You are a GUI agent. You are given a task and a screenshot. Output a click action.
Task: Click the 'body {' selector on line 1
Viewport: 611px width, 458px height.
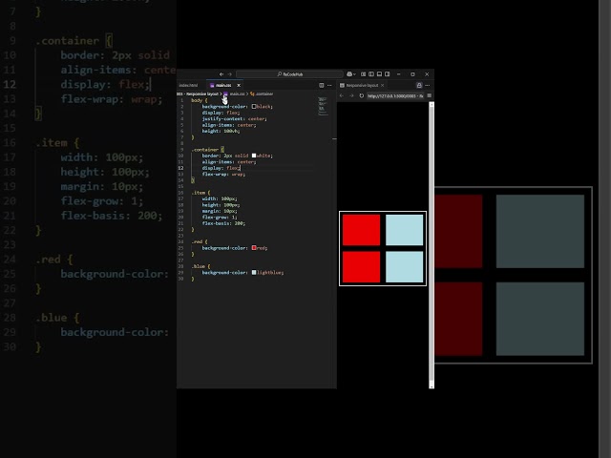click(200, 100)
